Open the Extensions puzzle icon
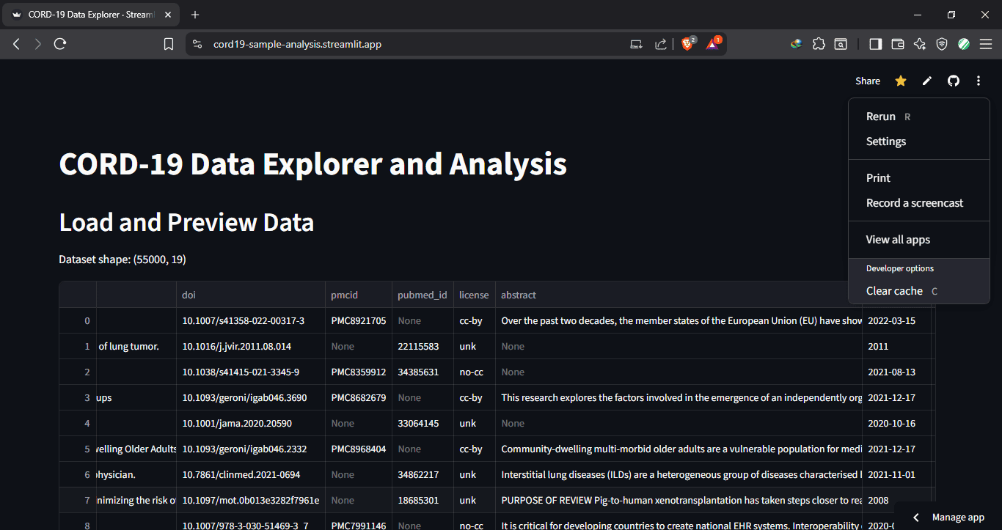Screen dimensions: 1002x530 (819, 44)
